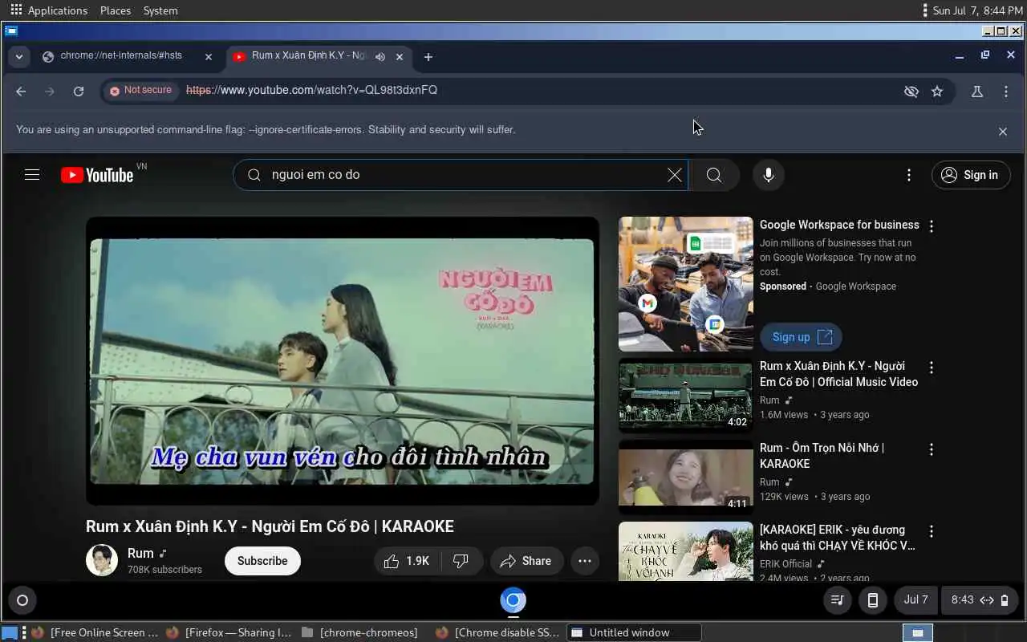Viewport: 1027px width, 642px height.
Task: Open the Rum channel name link
Action: (140, 553)
